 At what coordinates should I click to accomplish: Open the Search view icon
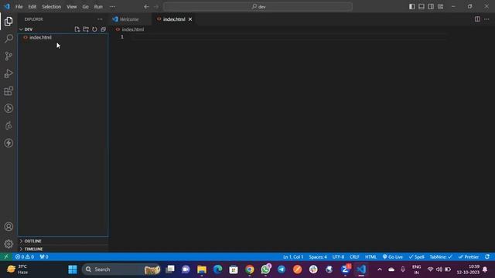coord(9,39)
